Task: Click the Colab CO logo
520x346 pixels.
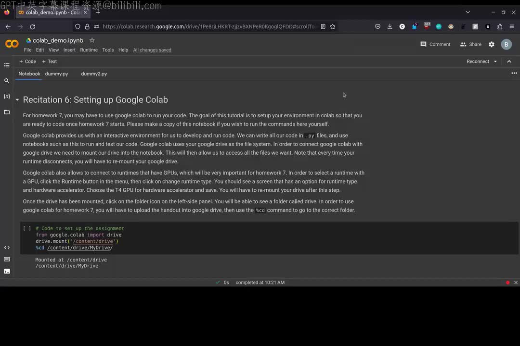Action: click(x=12, y=44)
